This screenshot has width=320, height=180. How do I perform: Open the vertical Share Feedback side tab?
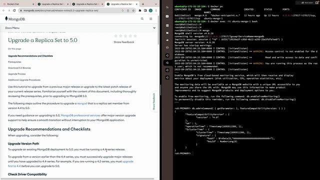click(x=154, y=101)
